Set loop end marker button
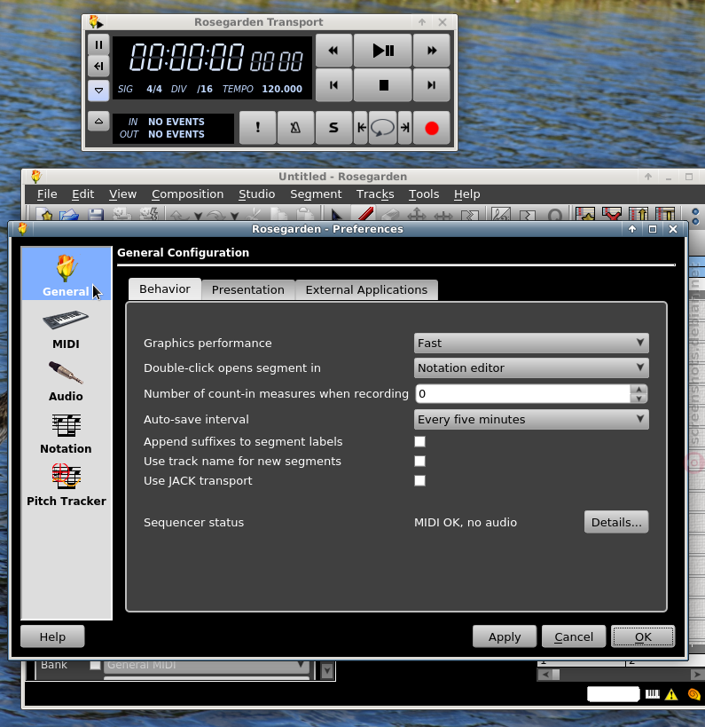705x727 pixels. [x=405, y=128]
